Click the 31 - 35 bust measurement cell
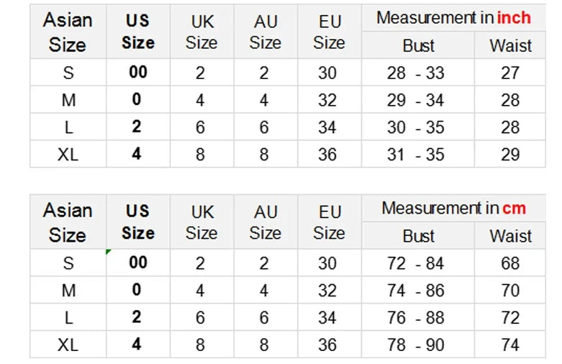 click(417, 154)
